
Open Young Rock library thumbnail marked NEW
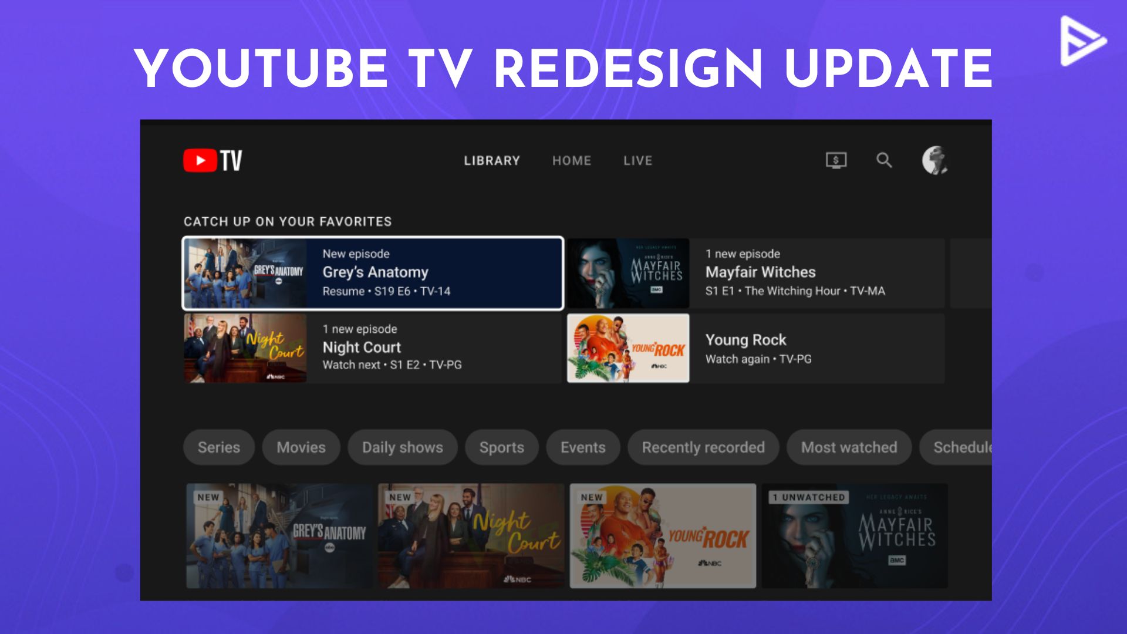point(663,536)
